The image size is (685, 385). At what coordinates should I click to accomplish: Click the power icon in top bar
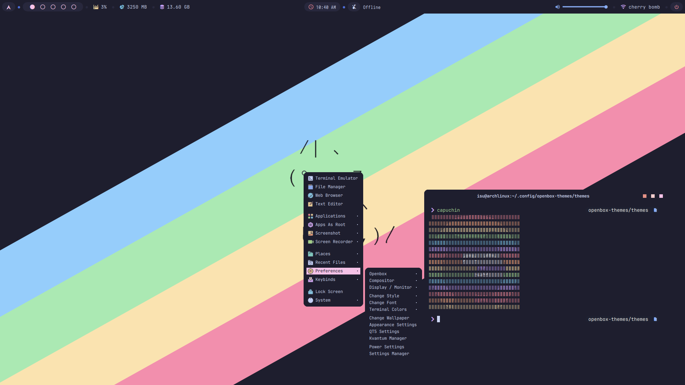click(676, 7)
